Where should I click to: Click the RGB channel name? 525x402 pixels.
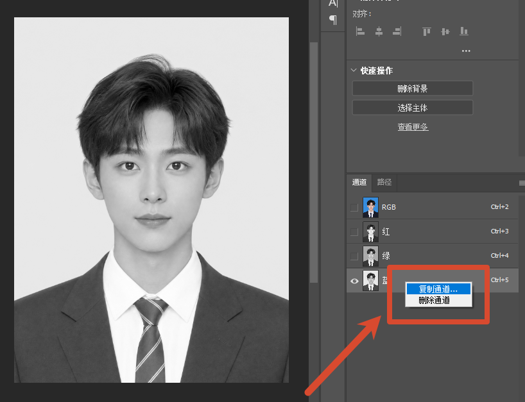pos(389,207)
